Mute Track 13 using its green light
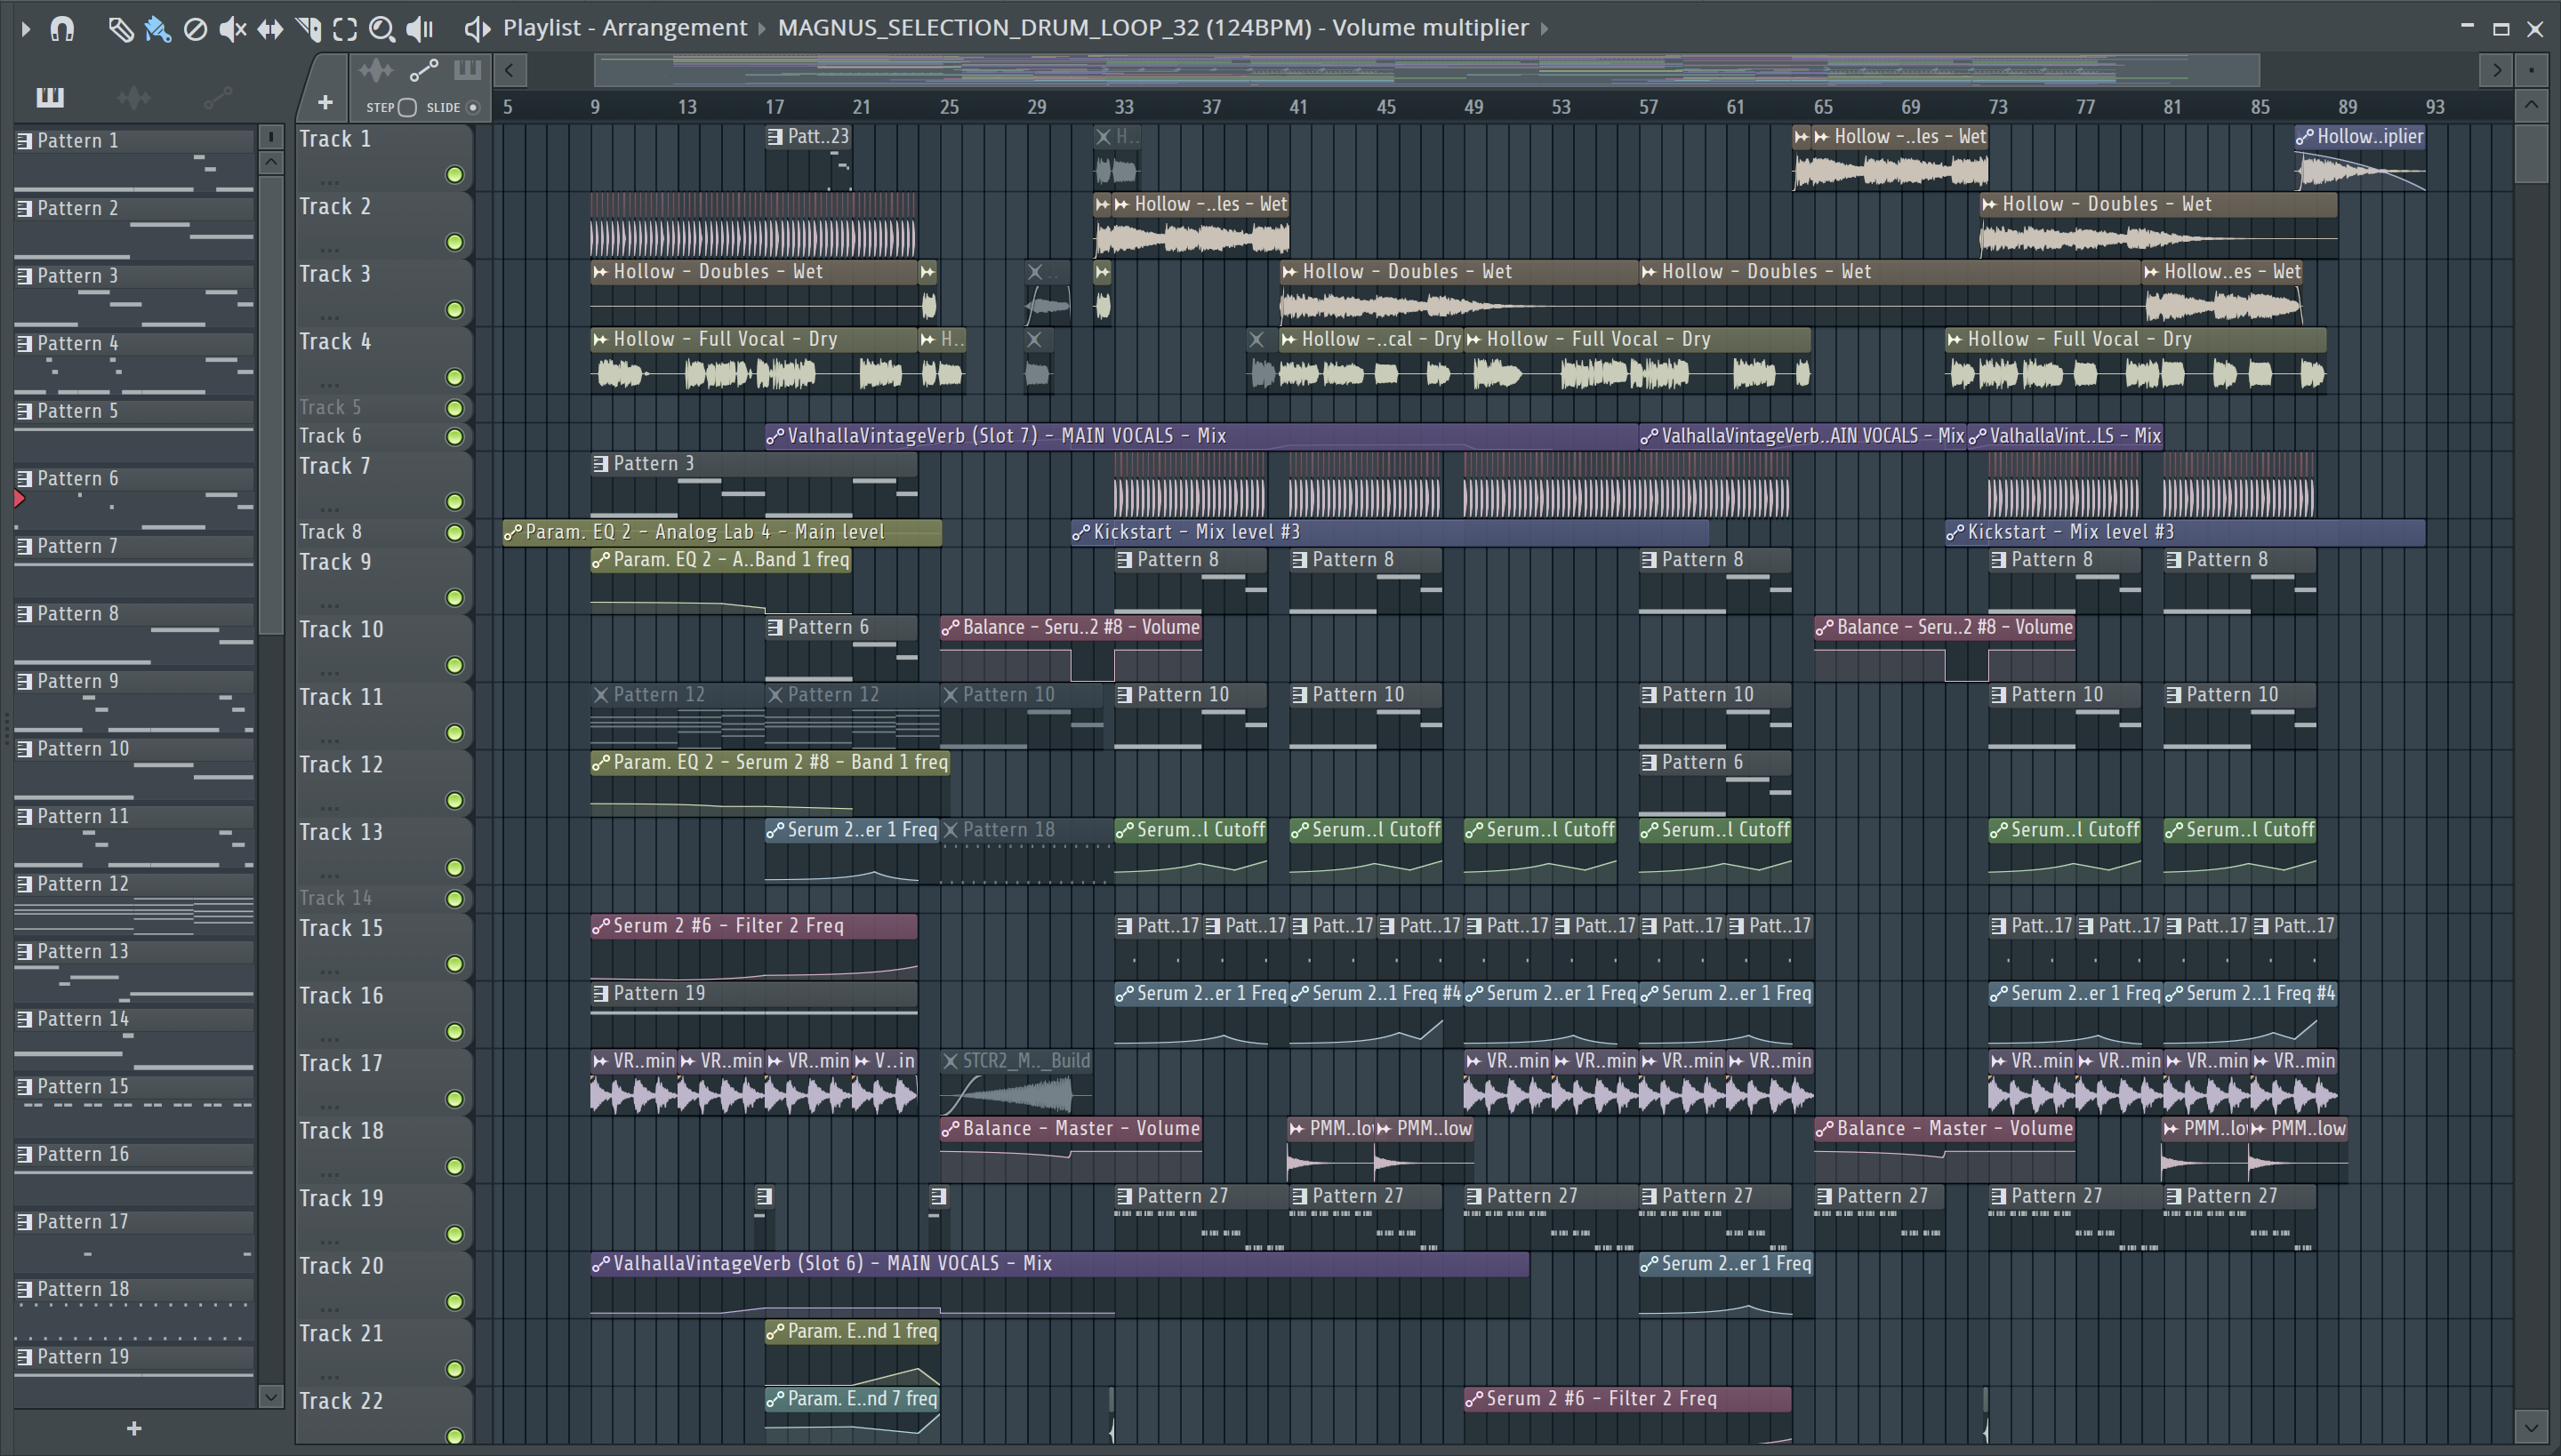 454,868
